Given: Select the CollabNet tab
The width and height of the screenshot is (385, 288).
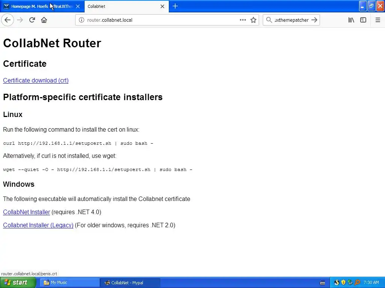Looking at the screenshot, I should (126, 6).
